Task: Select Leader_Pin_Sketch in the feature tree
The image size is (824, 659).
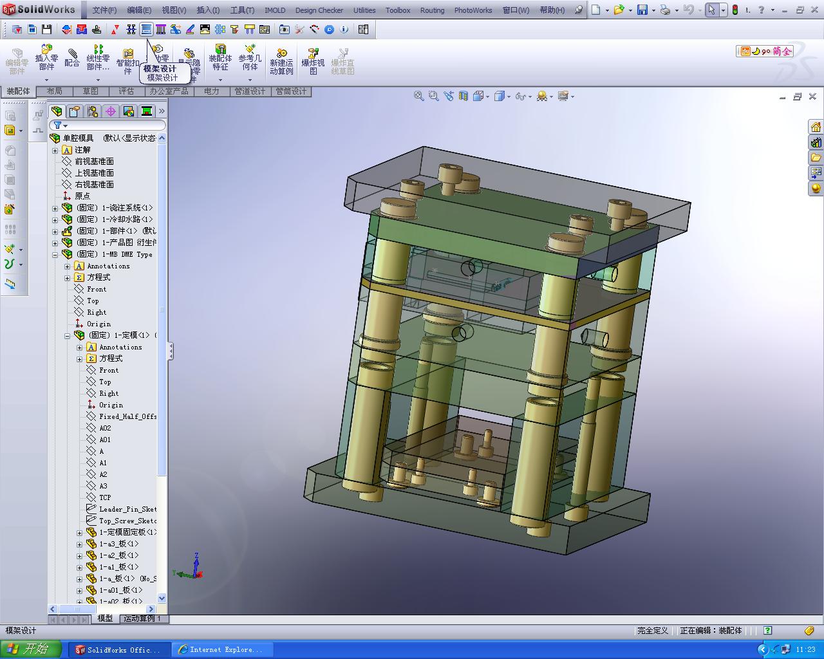Action: point(128,509)
